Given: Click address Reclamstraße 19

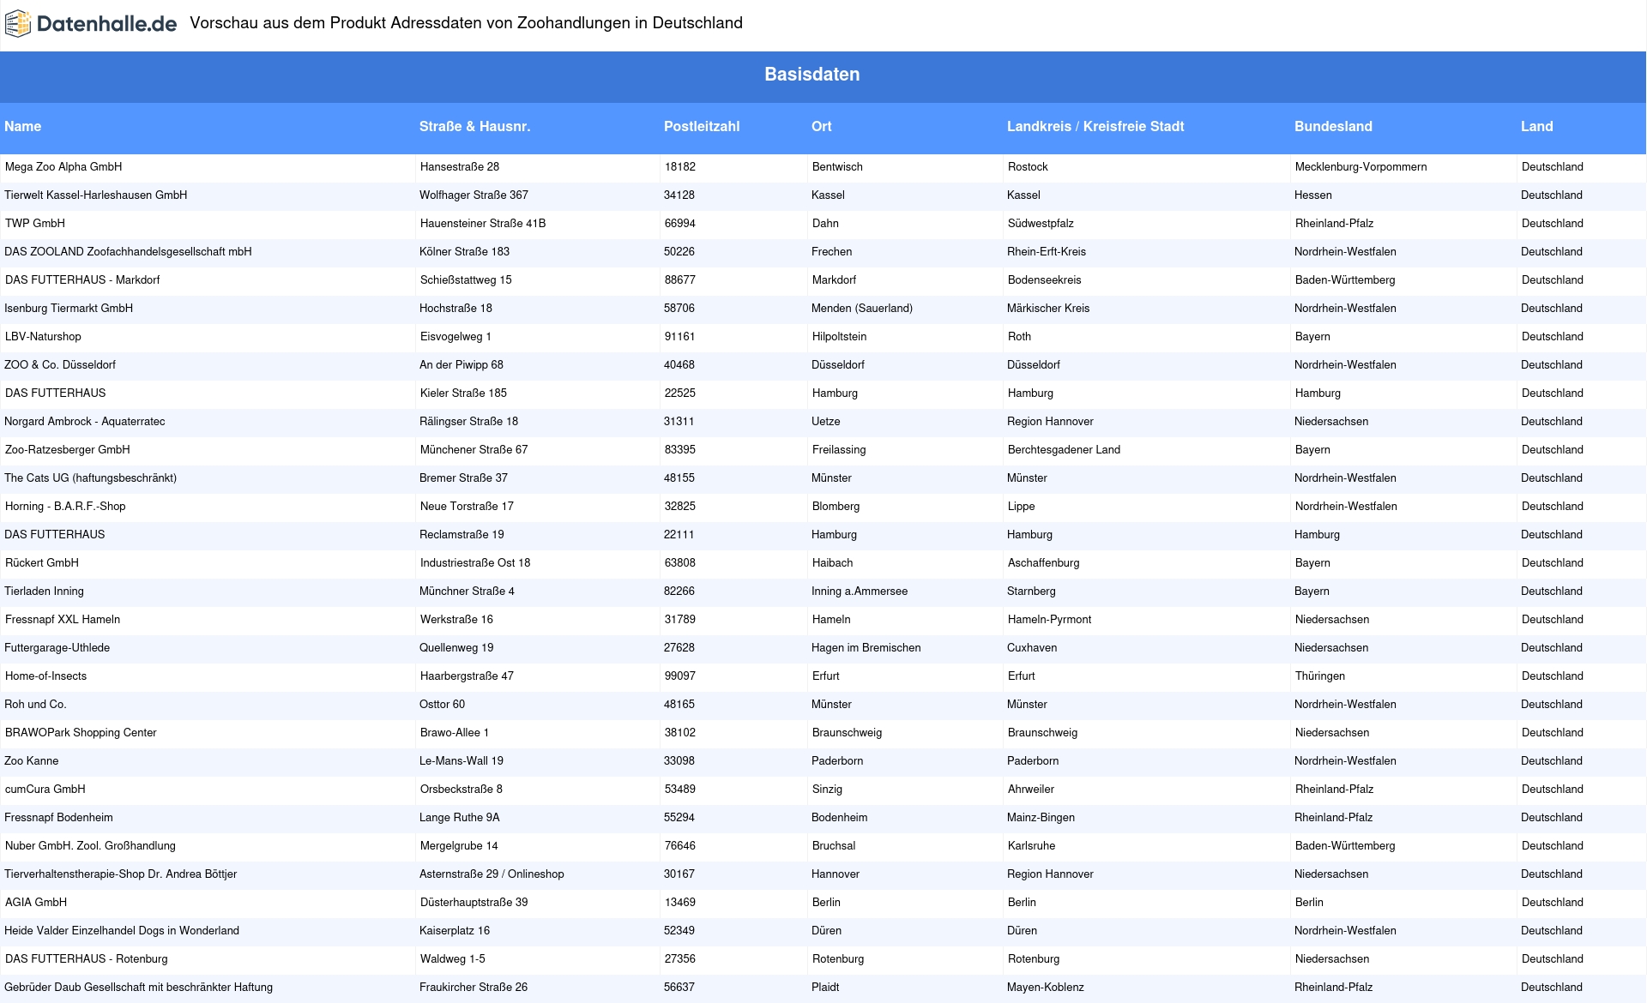Looking at the screenshot, I should click(462, 535).
